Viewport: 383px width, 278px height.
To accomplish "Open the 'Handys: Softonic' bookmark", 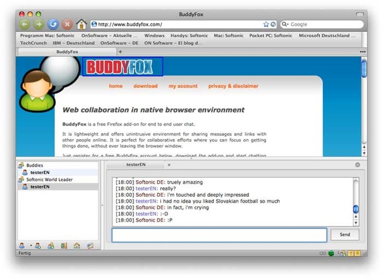I will (x=189, y=36).
